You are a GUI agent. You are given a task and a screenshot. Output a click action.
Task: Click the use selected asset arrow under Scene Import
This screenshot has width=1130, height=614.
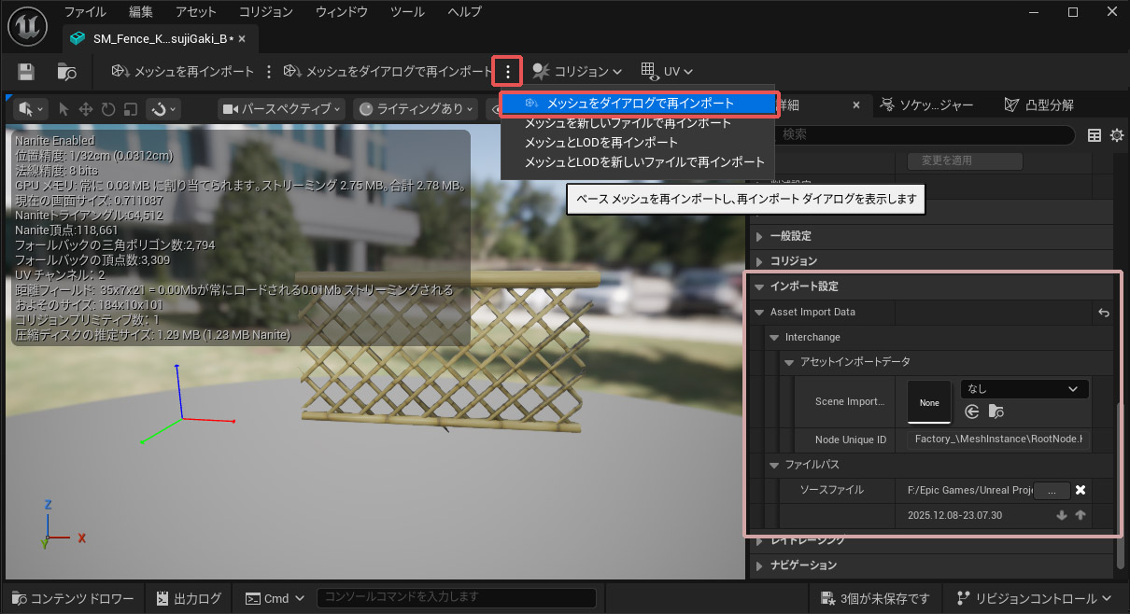[x=972, y=412]
